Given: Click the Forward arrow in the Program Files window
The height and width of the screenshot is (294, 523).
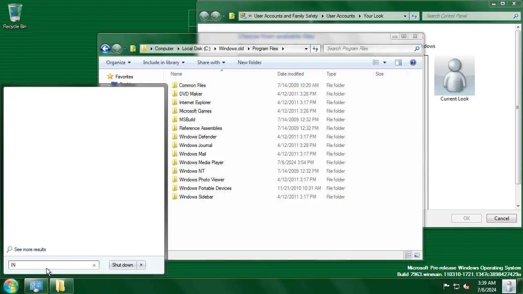Looking at the screenshot, I should [x=116, y=49].
